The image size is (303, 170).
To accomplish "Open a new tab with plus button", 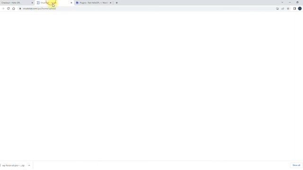I will 116,3.
